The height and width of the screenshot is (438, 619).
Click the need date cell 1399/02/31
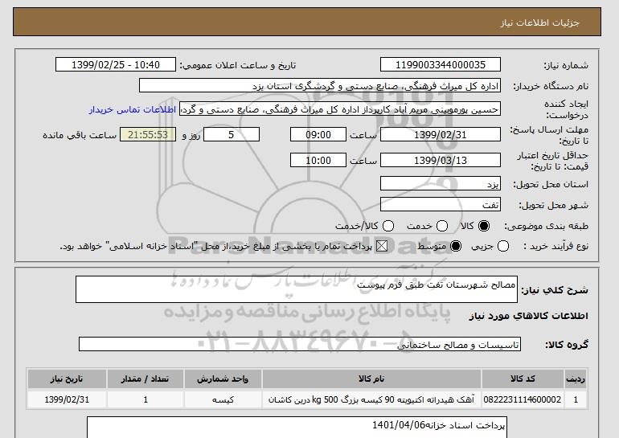(x=67, y=399)
